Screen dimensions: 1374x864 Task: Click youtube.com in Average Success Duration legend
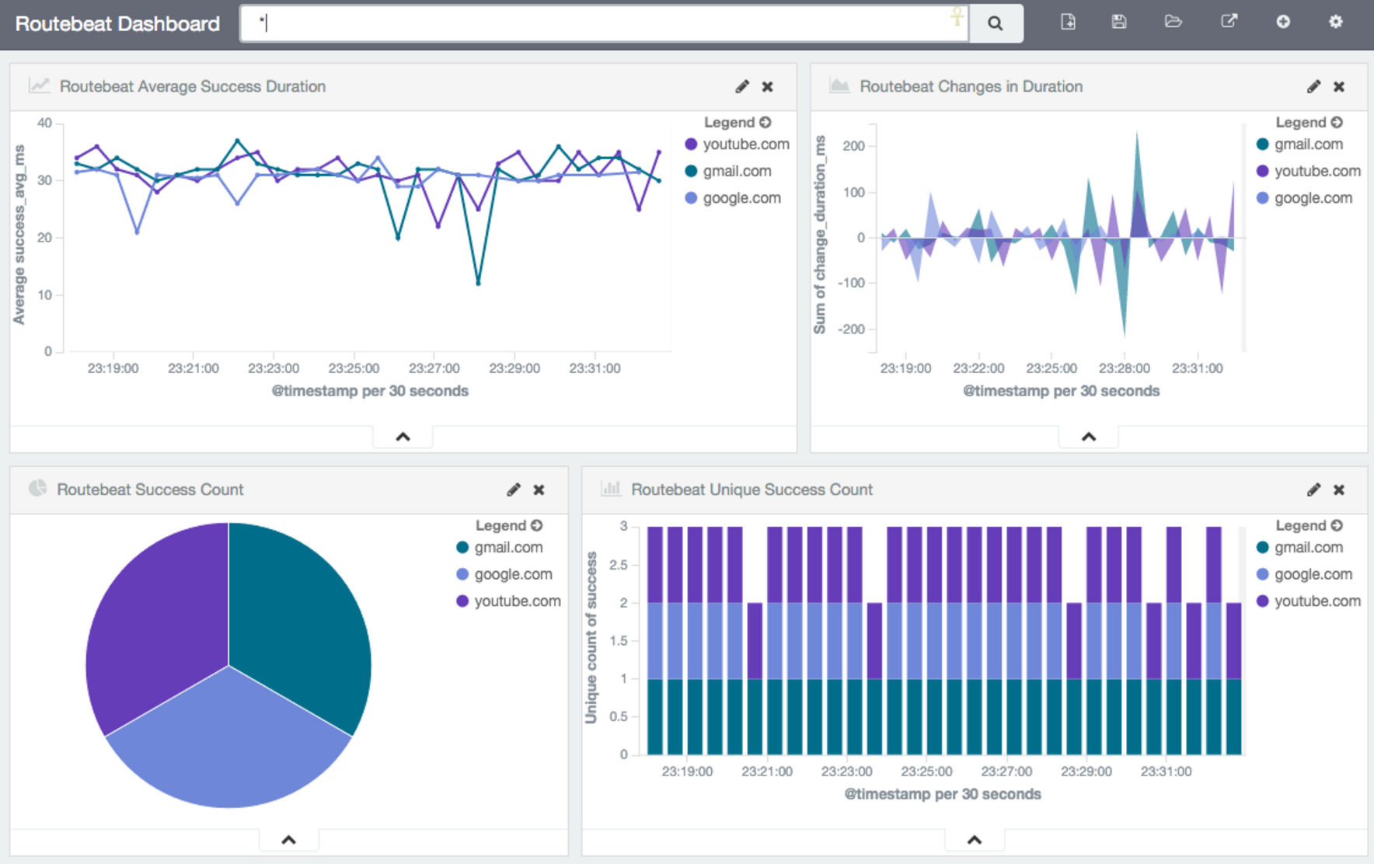(745, 145)
